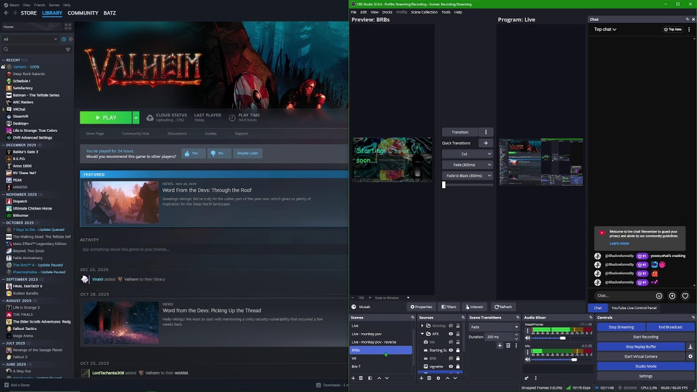Open Steam STORE tab
The image size is (697, 392).
[28, 13]
